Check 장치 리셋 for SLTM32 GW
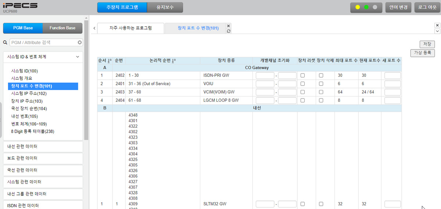Image resolution: width=441 pixels, height=209 pixels. pyautogui.click(x=302, y=204)
